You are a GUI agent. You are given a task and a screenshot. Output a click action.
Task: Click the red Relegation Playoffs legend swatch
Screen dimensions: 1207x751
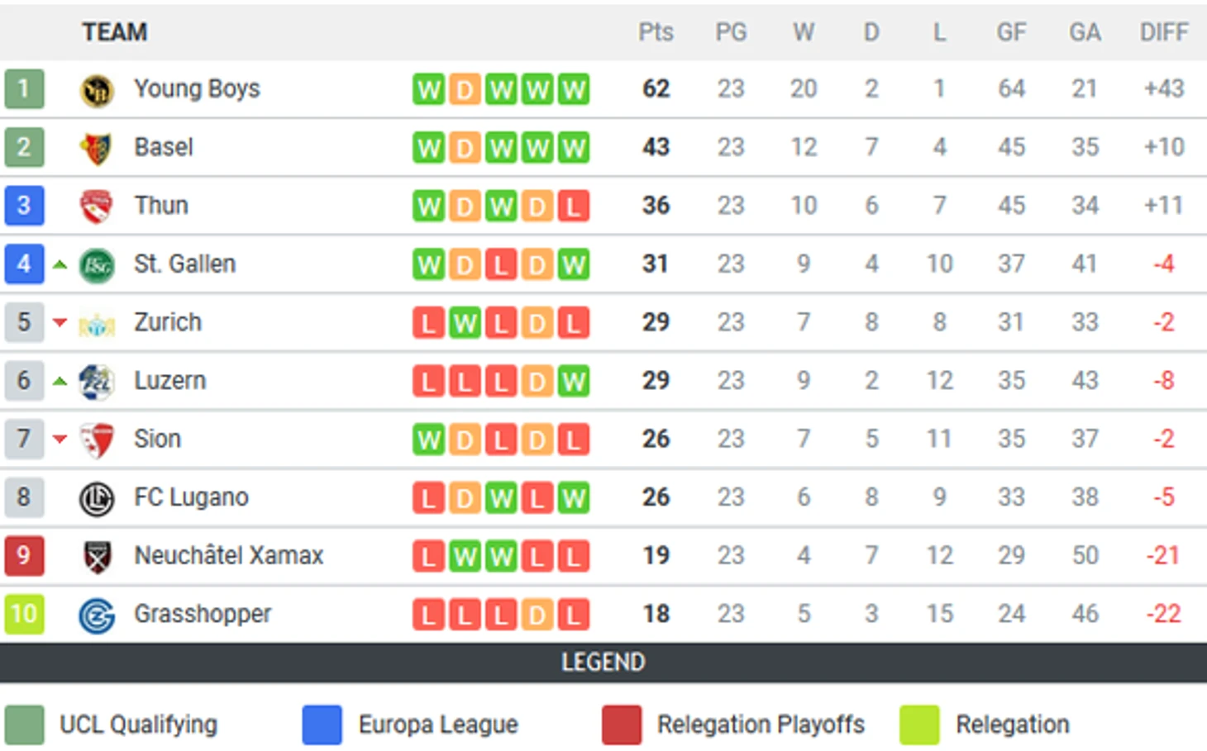point(621,725)
